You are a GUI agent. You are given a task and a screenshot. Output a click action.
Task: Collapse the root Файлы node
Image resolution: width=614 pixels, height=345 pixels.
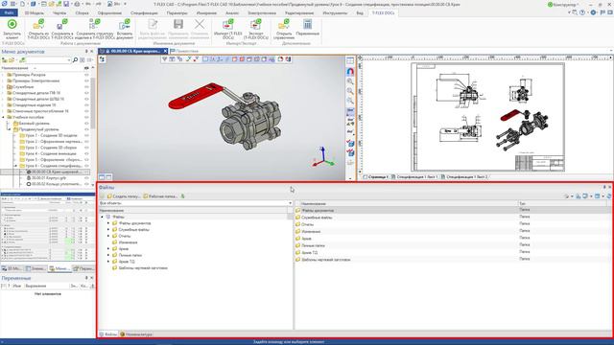point(103,217)
